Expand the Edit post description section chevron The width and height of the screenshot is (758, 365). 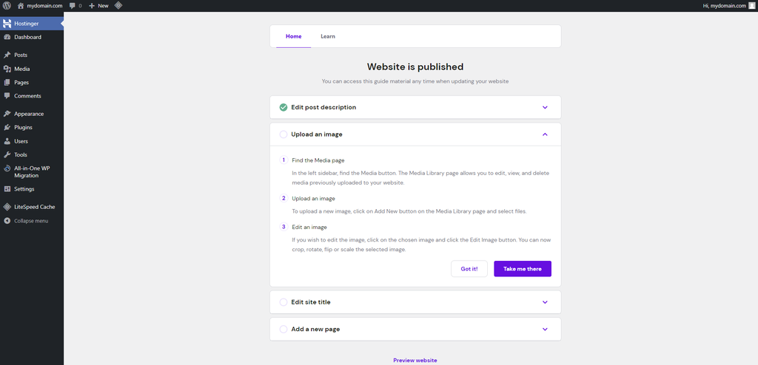545,107
